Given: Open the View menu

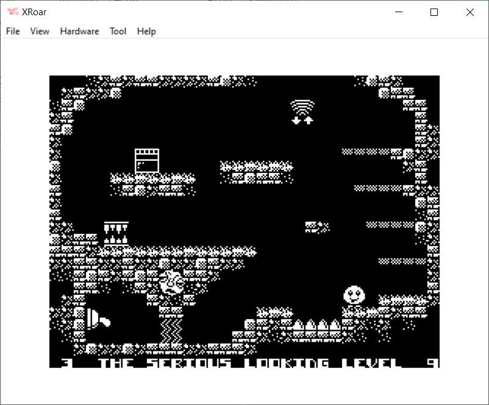Looking at the screenshot, I should [40, 31].
